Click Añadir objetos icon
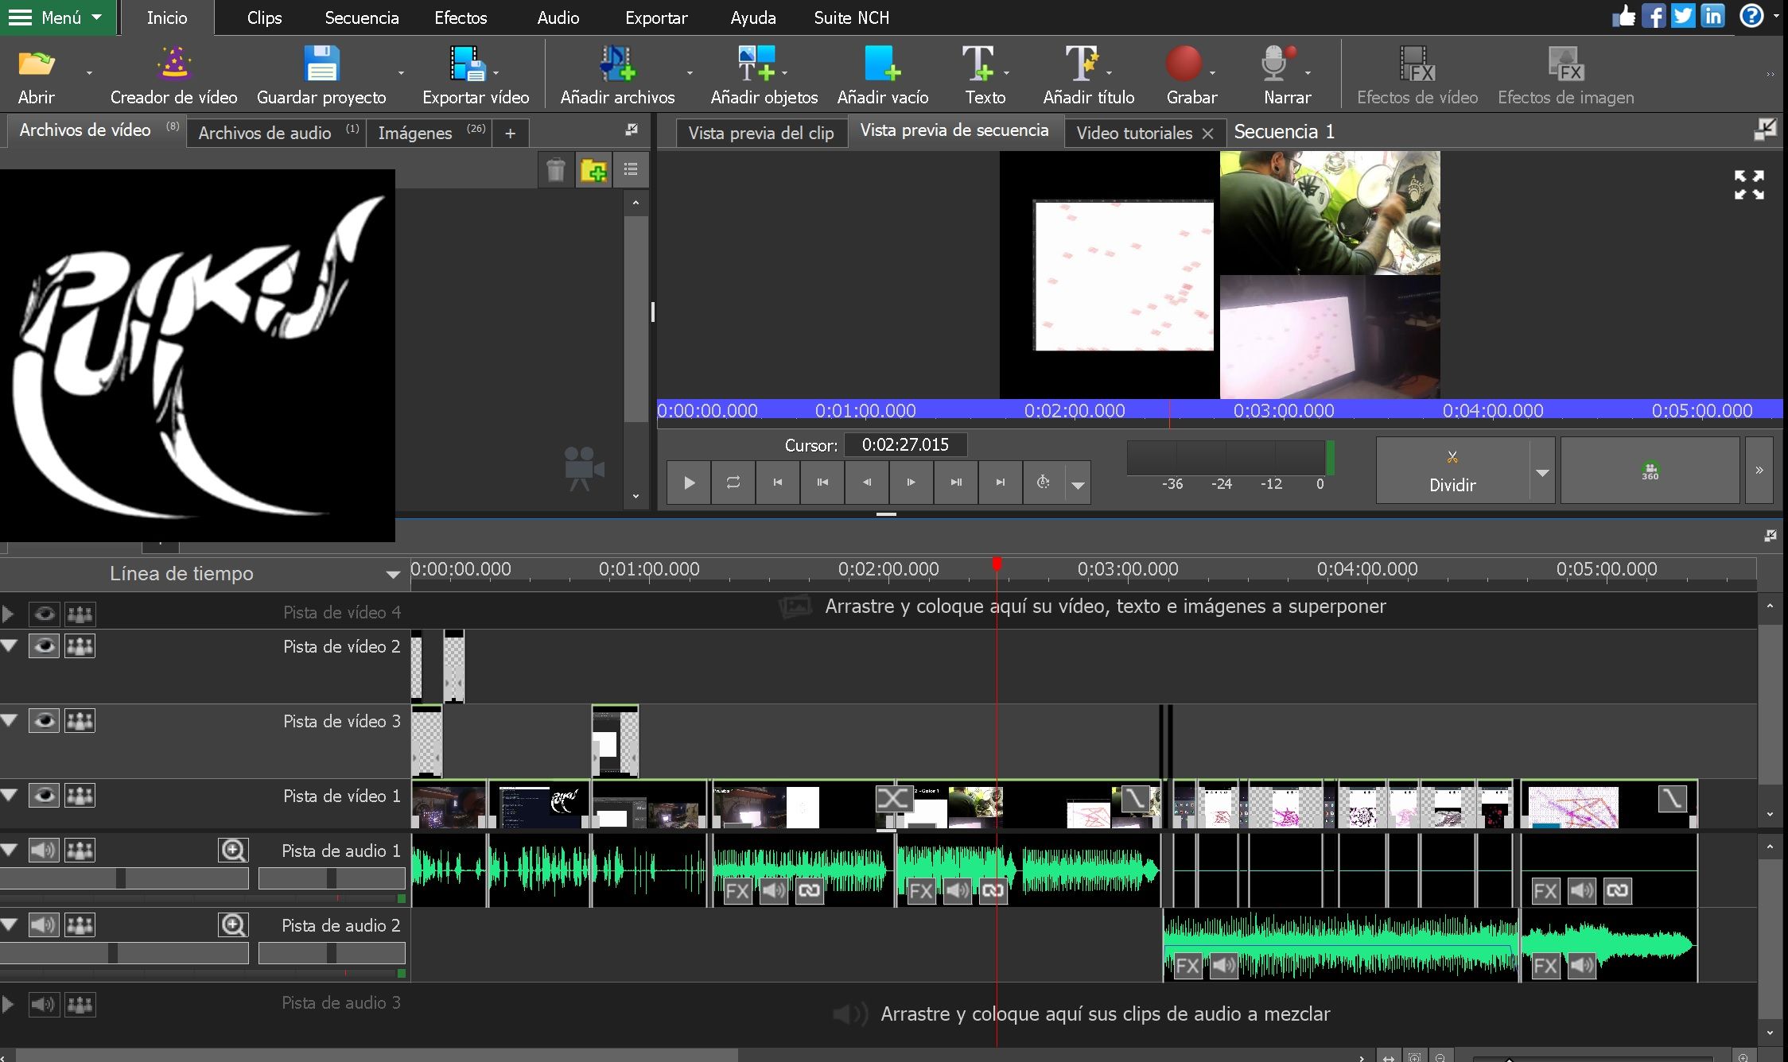Viewport: 1788px width, 1062px height. (756, 65)
